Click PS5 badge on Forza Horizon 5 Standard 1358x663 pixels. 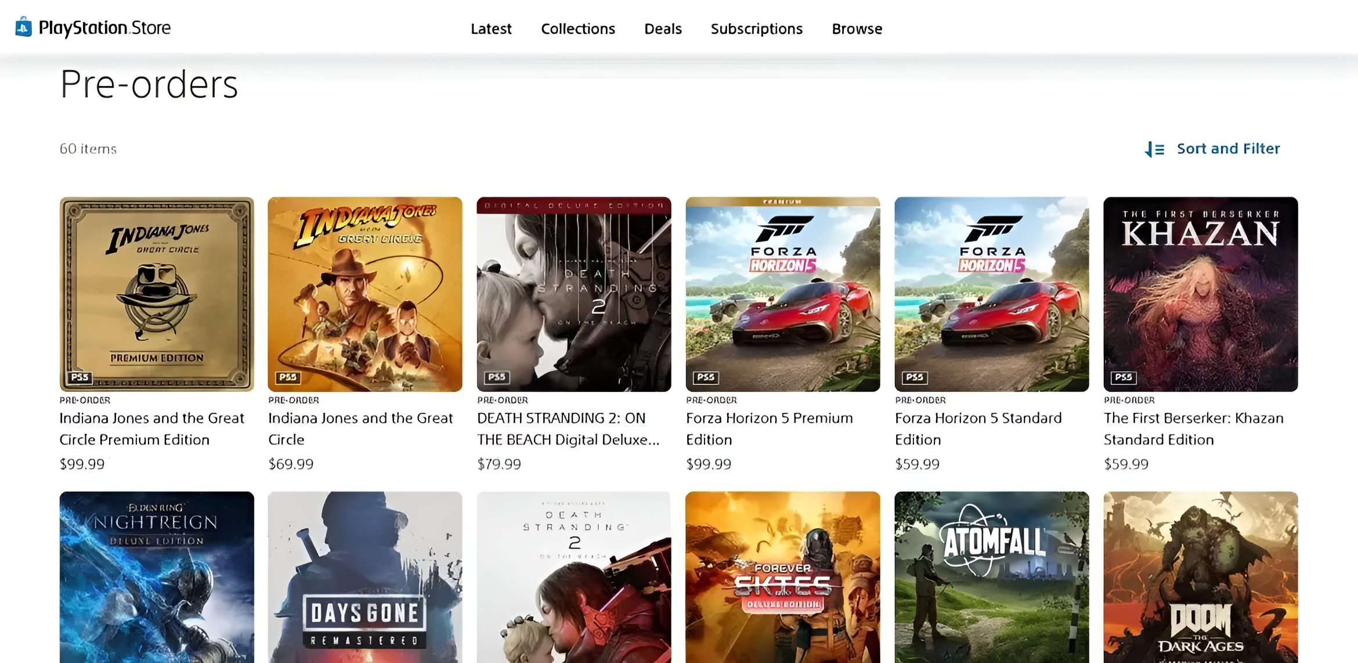tap(915, 377)
